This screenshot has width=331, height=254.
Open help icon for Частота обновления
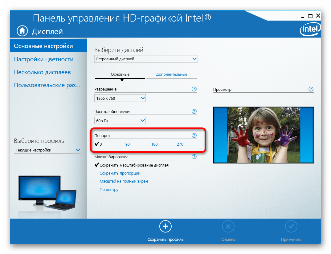pyautogui.click(x=194, y=111)
